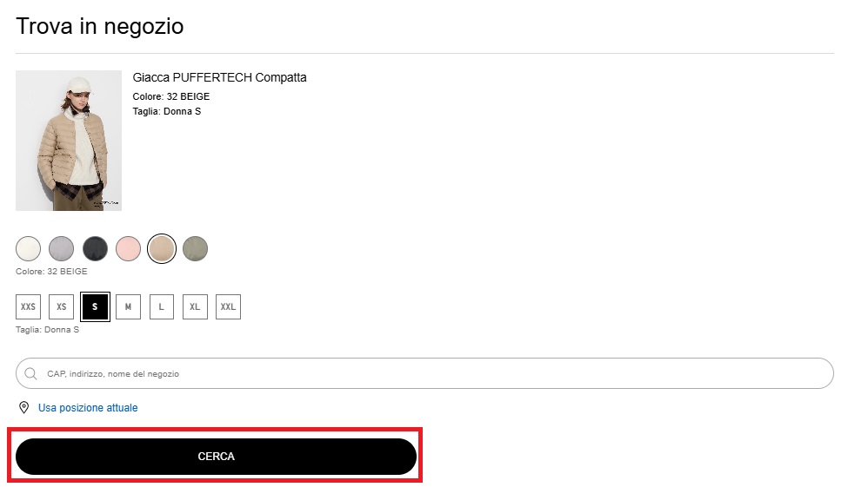Viewport: 848px width, 487px height.
Task: Choose the olive green color swatch
Action: [x=195, y=249]
